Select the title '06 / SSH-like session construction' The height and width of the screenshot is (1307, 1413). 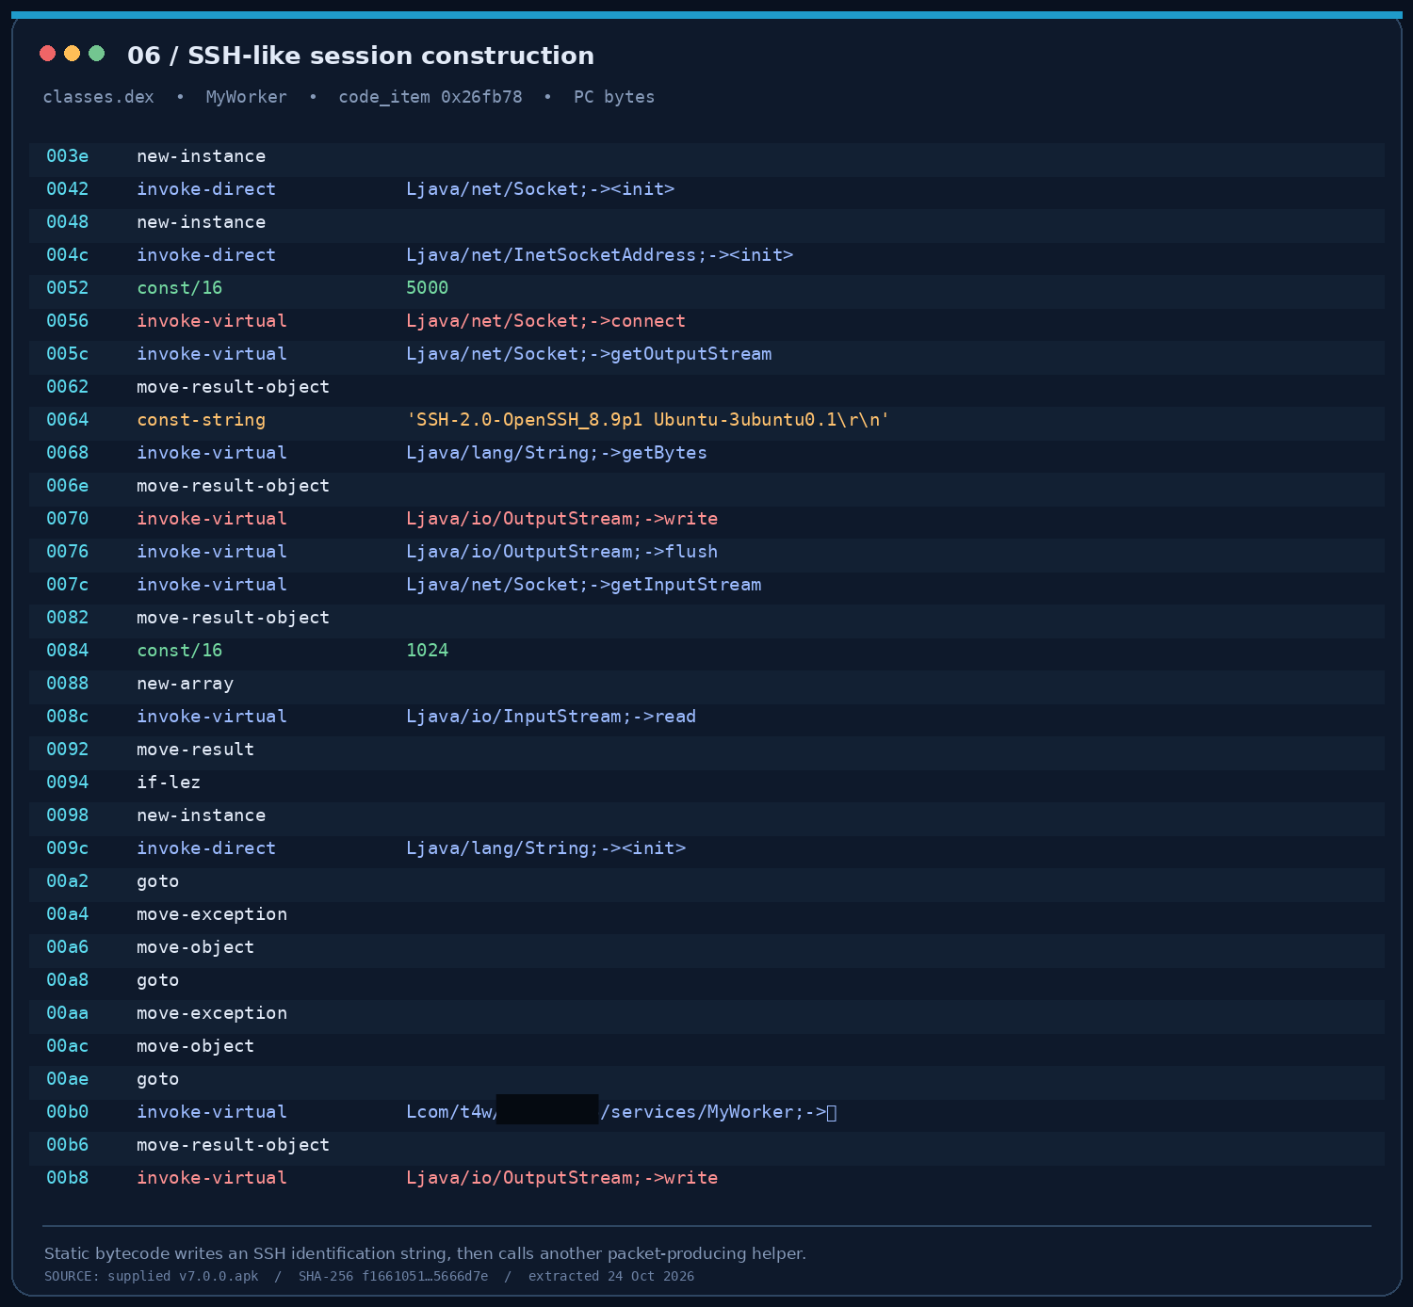(x=361, y=56)
